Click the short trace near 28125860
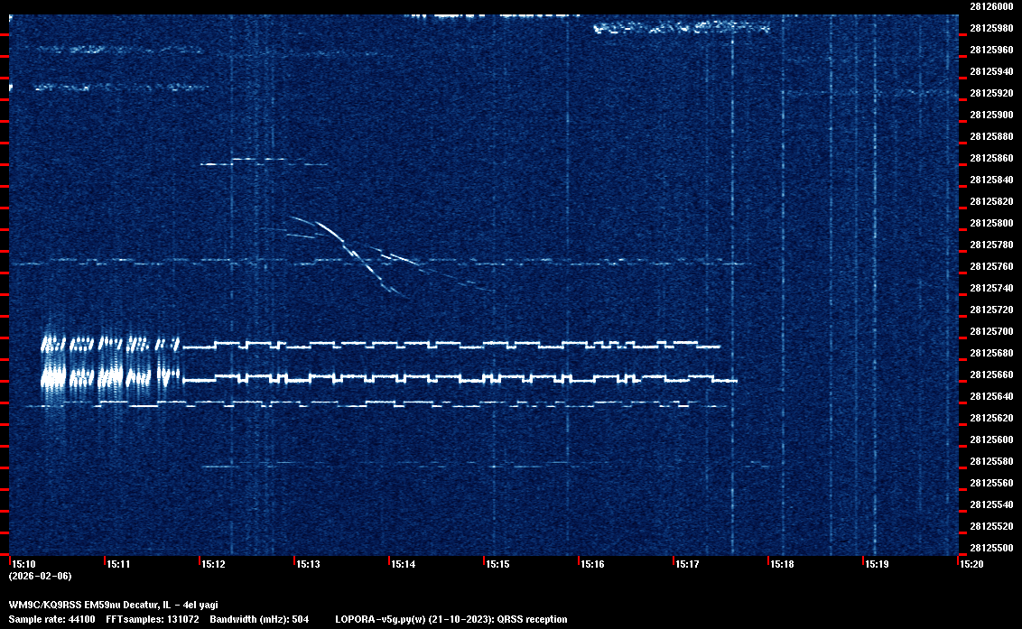The height and width of the screenshot is (629, 1022). coord(264,162)
